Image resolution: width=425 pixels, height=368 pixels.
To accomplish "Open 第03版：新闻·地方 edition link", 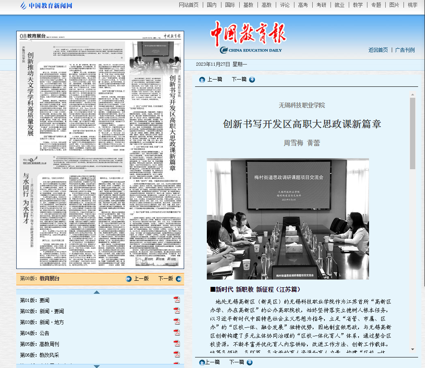I will tap(42, 322).
